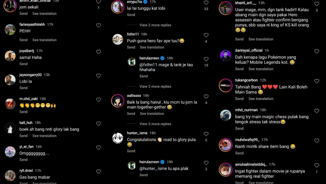Image resolution: width=326 pixels, height=184 pixels.
Task: Expand View 3 more replies under hairulazreen
Action: tap(155, 87)
